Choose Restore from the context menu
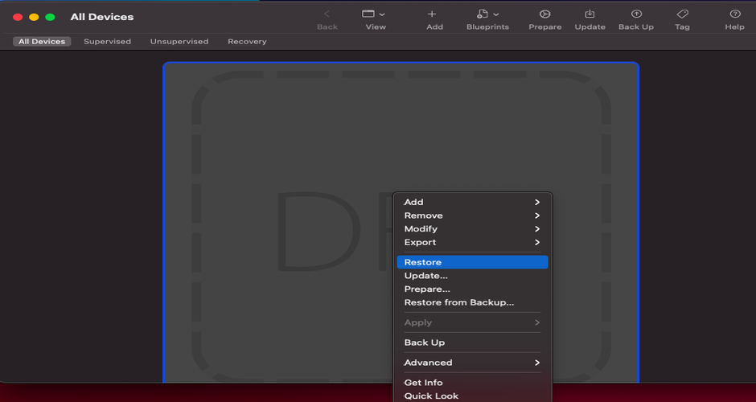This screenshot has height=402, width=756. [471, 262]
